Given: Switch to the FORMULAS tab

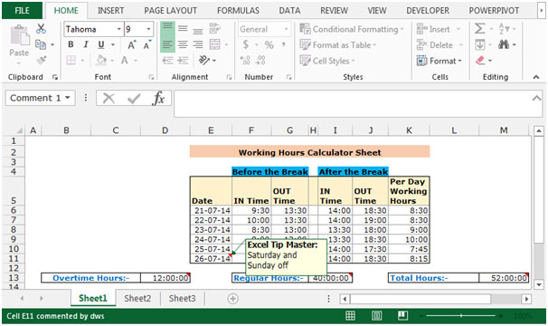Looking at the screenshot, I should 238,11.
